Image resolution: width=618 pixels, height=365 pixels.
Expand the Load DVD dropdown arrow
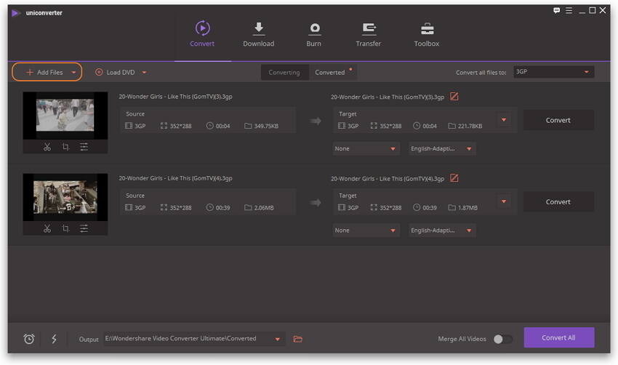click(144, 73)
